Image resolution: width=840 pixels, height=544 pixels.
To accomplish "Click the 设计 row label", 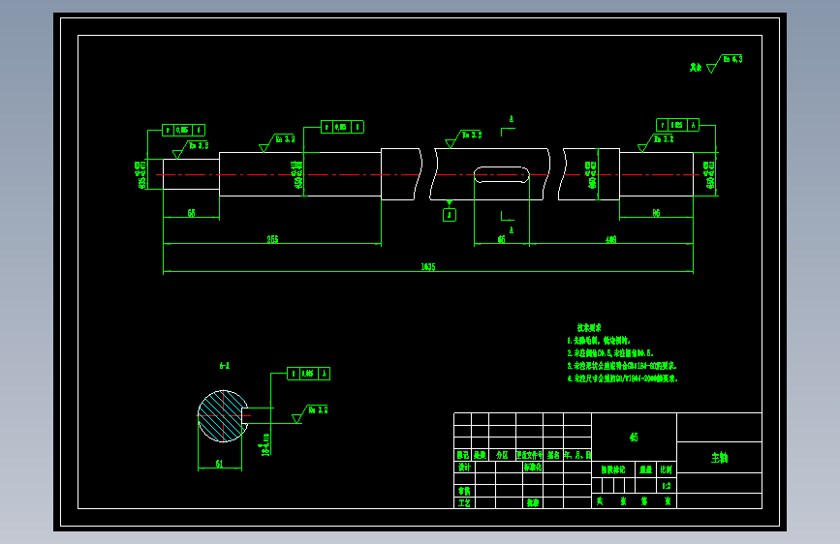I will tap(464, 467).
